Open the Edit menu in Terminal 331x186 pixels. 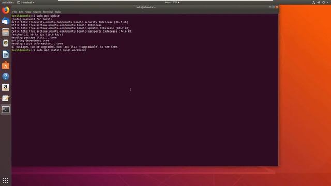(21, 12)
